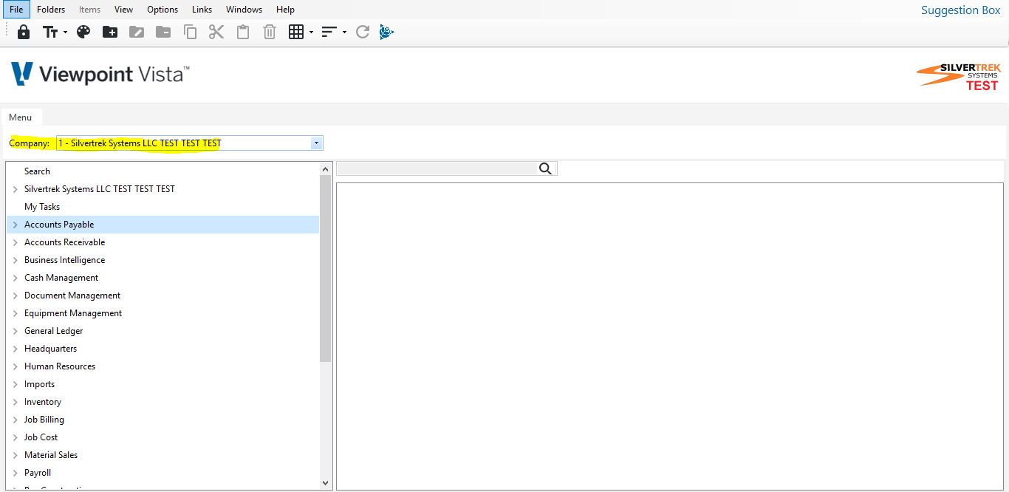Select Human Resources tree item

(x=60, y=366)
